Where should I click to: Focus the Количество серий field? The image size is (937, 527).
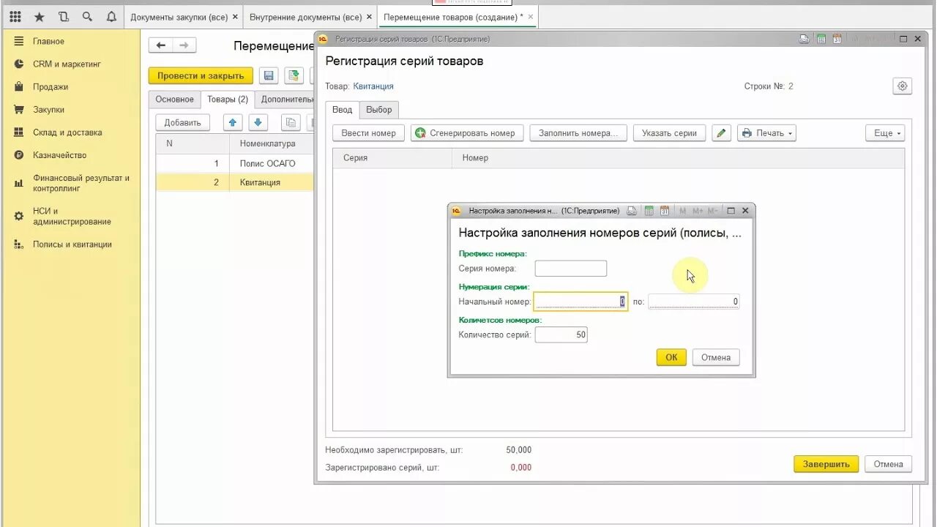click(x=561, y=334)
